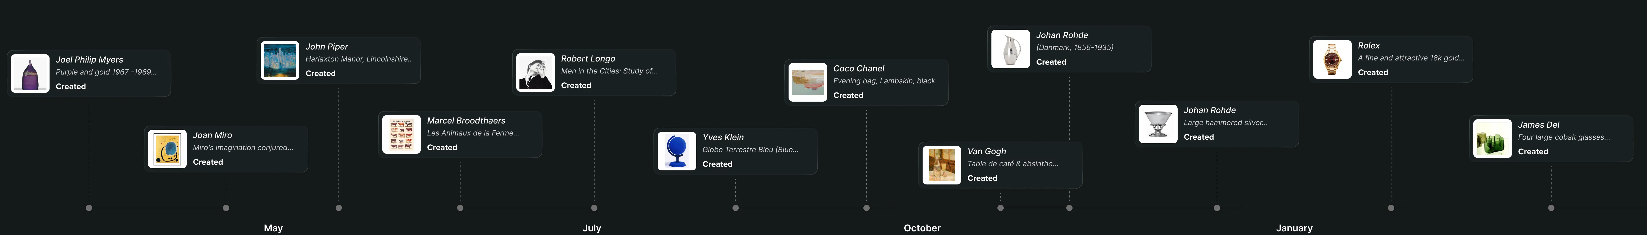The height and width of the screenshot is (235, 1647).
Task: Click the October month label
Action: pos(922,228)
